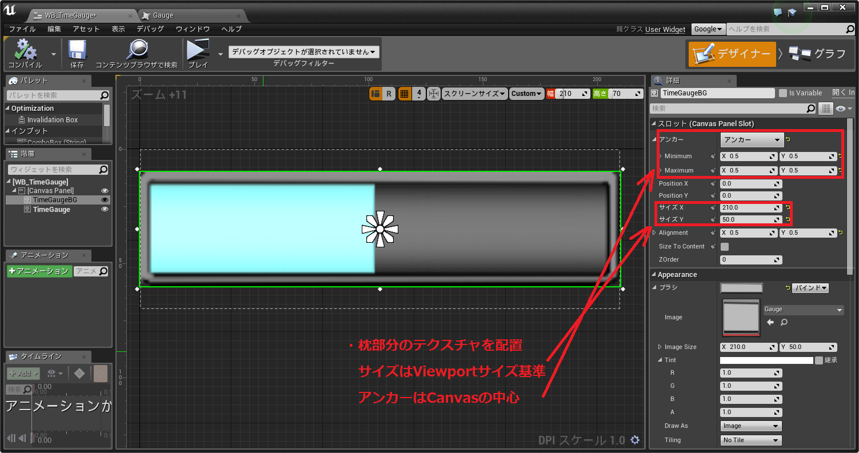Toggle visibility of TimeGaugeBG in hierarchy
Viewport: 859px width, 453px height.
point(105,200)
